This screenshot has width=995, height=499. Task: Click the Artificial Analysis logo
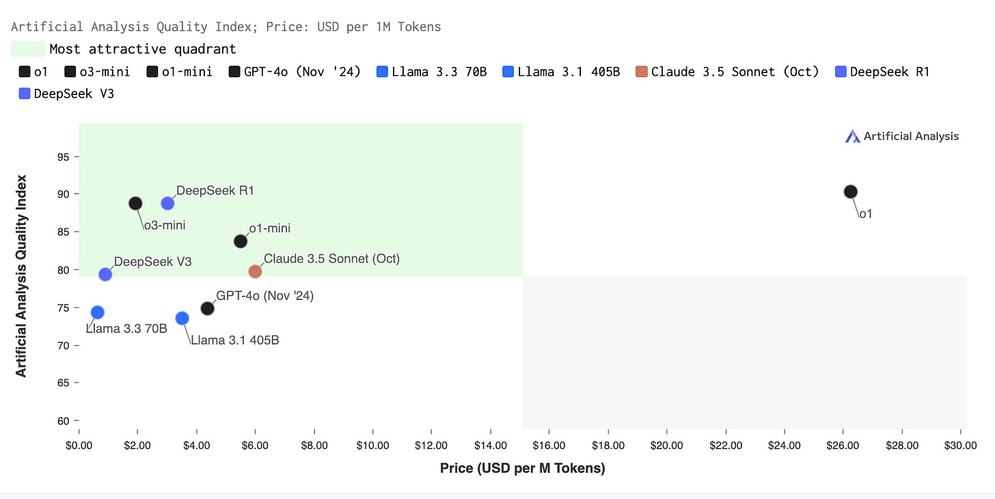coord(901,136)
